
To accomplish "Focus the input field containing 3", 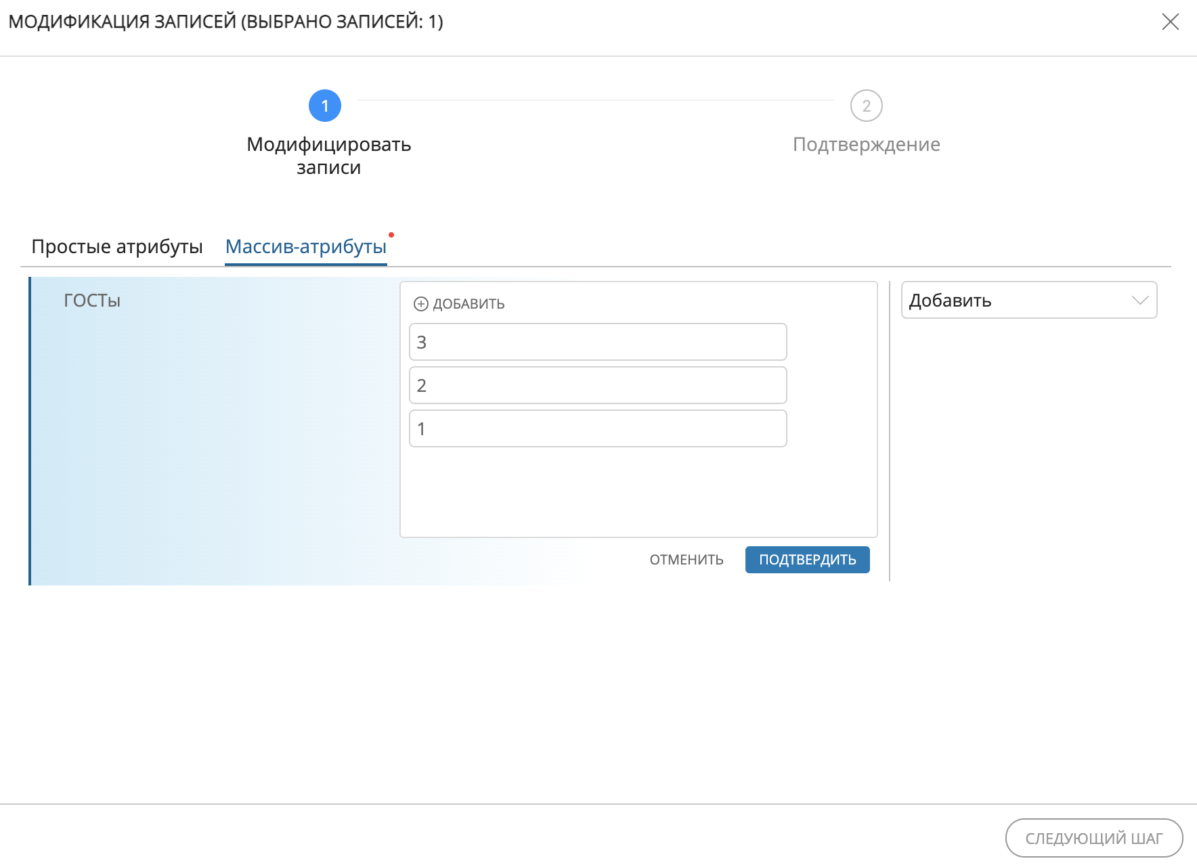I will 597,342.
